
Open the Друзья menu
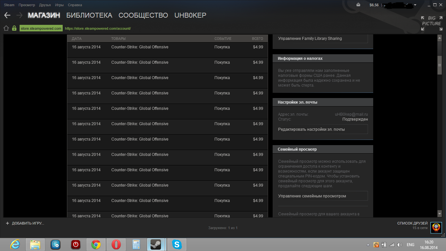pos(45,5)
